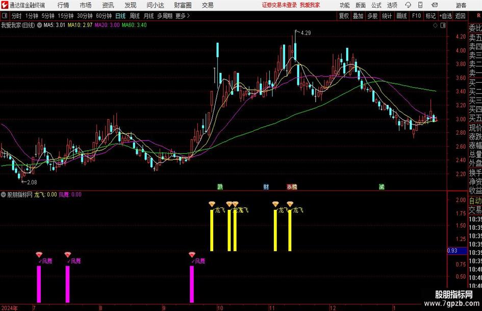Click the first red 凤舞 gem marker in July

[x=39, y=255]
